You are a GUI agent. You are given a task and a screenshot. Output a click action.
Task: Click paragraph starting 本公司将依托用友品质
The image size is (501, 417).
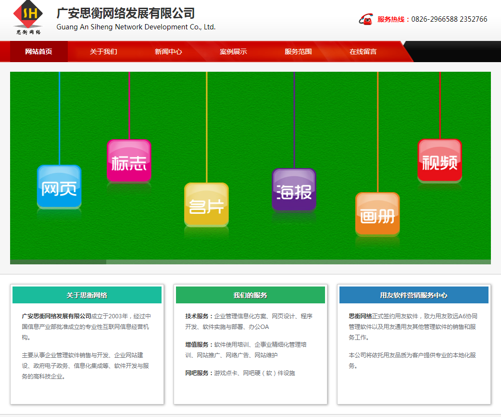tap(412, 360)
